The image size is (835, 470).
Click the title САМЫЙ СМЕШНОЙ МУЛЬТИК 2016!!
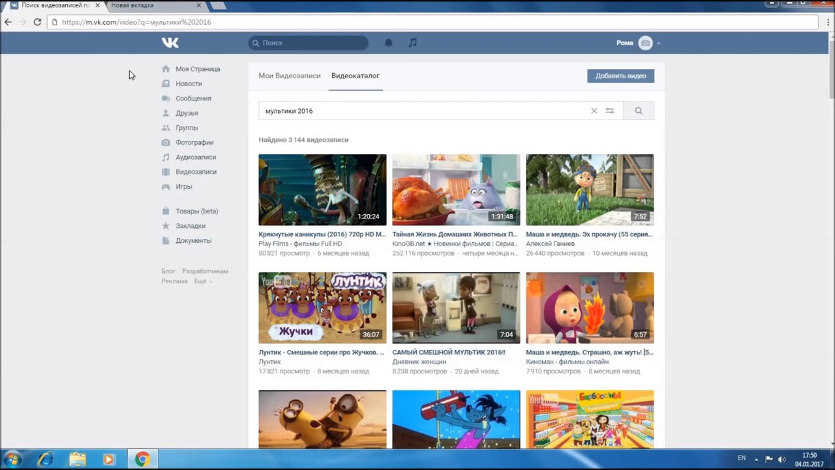tap(449, 352)
